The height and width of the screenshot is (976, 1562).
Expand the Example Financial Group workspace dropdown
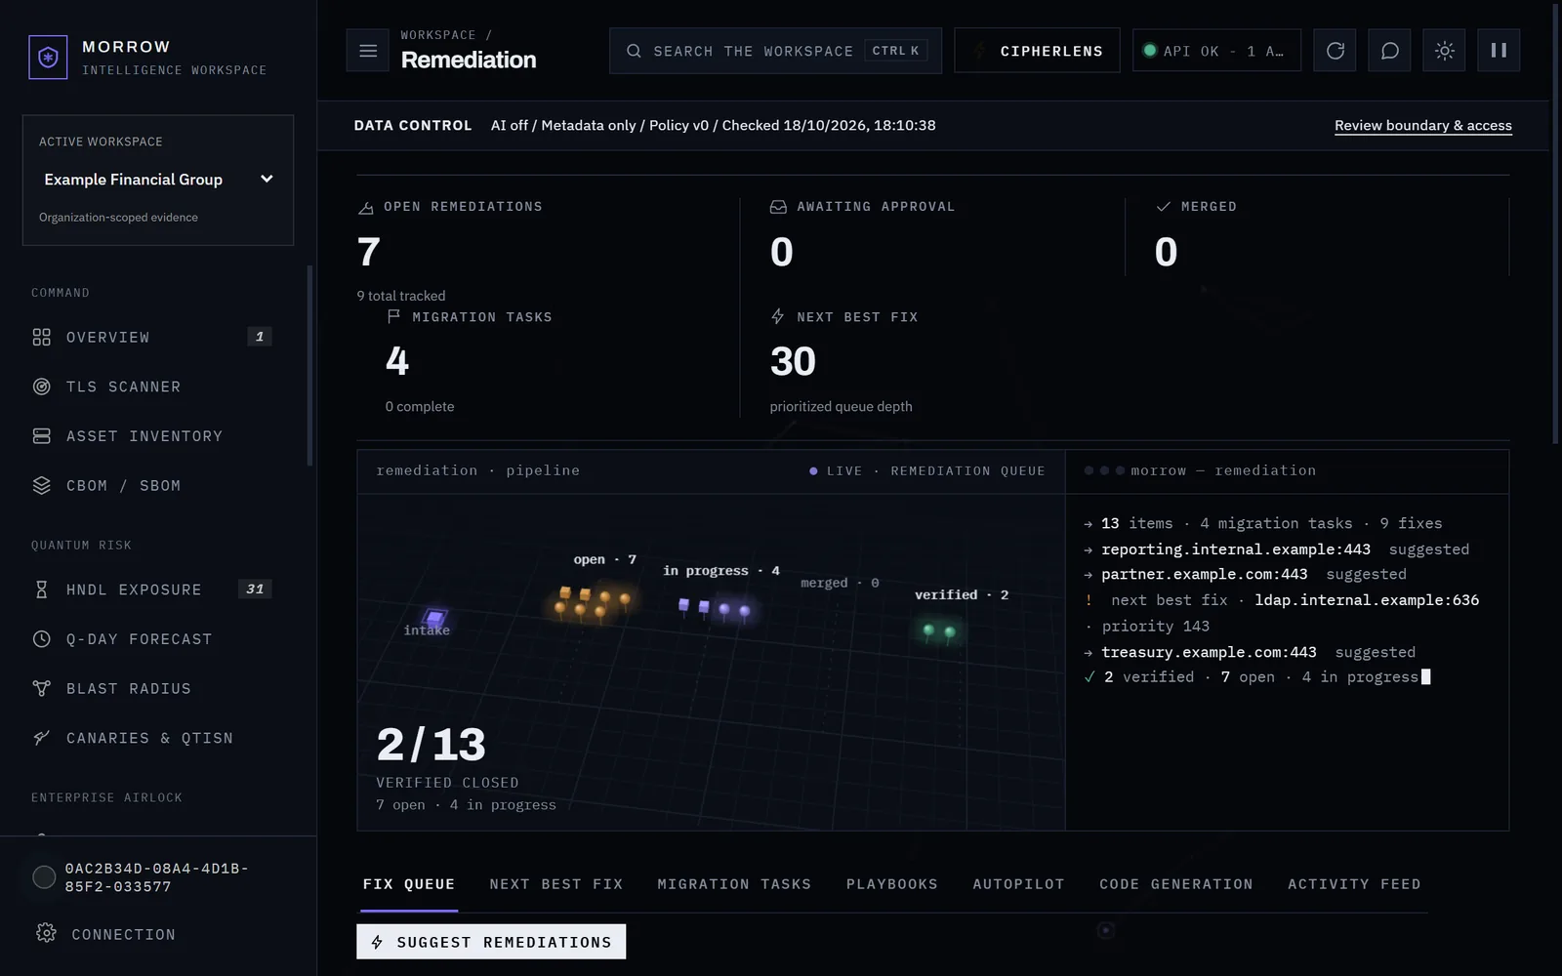coord(158,180)
